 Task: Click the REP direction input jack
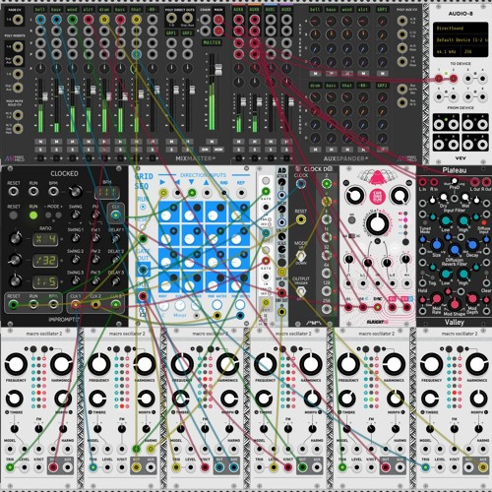[x=241, y=193]
